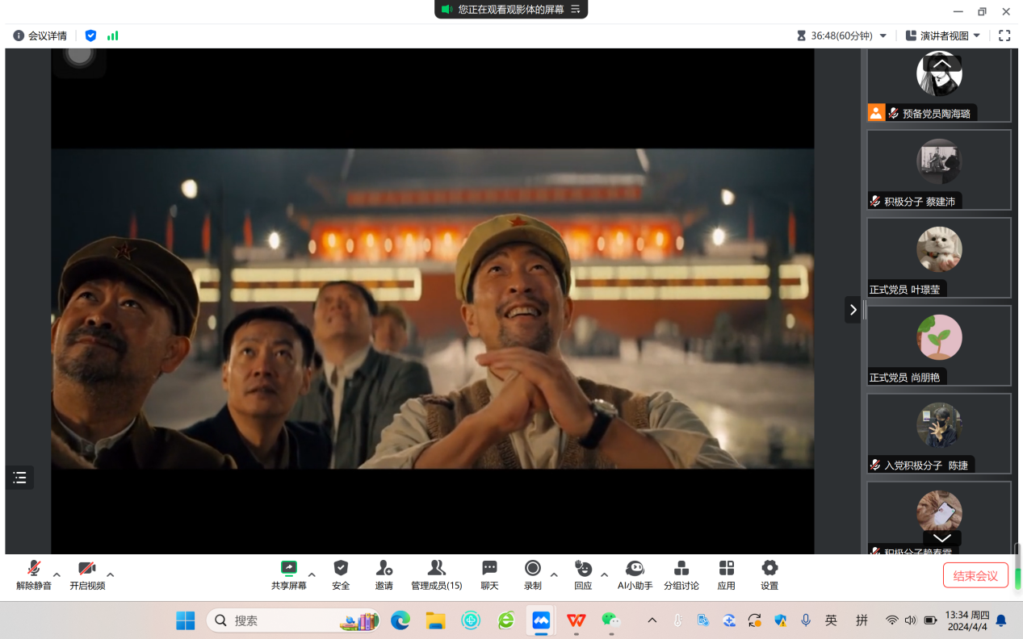Open the 应用 apps panel
Screen dimensions: 1023x639
726,574
